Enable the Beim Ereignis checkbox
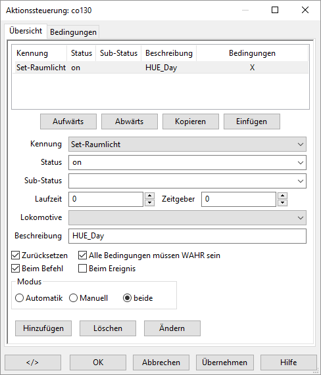 83,269
